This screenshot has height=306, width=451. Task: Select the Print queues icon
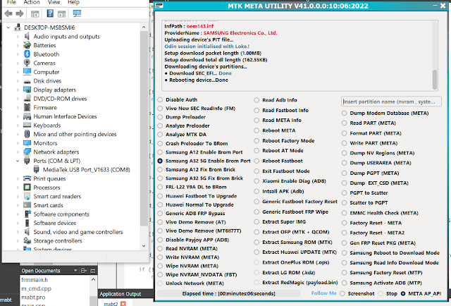[x=27, y=178]
